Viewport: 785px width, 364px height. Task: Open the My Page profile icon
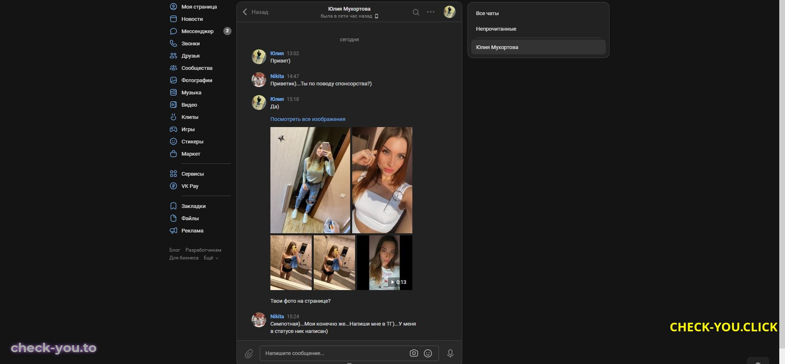[173, 7]
